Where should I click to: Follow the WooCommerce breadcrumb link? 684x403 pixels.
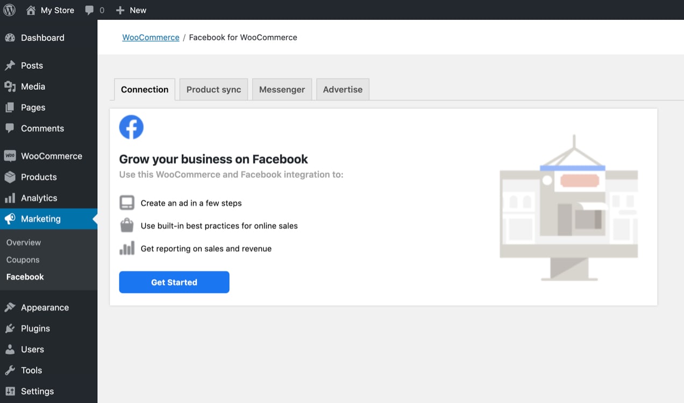(x=151, y=37)
